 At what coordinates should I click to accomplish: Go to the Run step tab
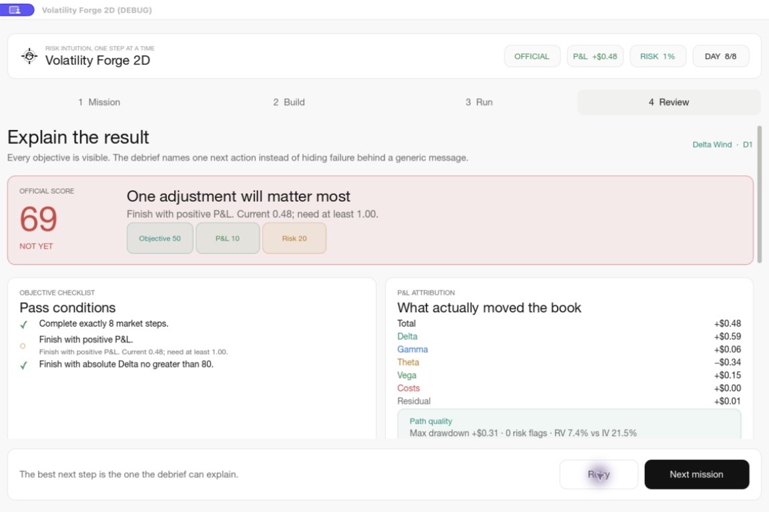[x=479, y=102]
